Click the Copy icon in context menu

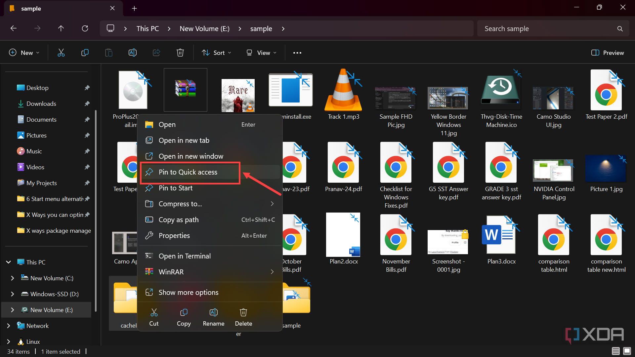pyautogui.click(x=184, y=317)
